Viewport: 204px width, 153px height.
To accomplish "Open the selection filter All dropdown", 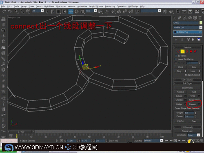I will (x=42, y=11).
